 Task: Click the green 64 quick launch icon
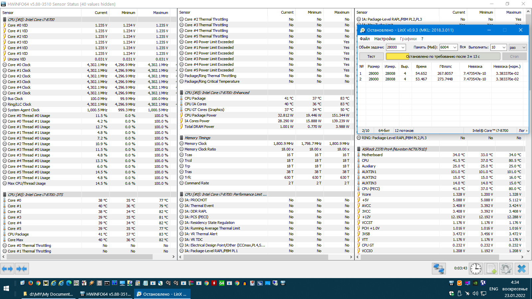pos(222,283)
